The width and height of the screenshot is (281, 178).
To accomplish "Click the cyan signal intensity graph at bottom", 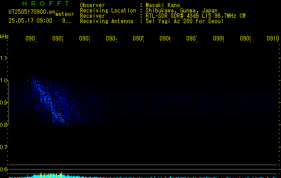I will click(x=143, y=177).
